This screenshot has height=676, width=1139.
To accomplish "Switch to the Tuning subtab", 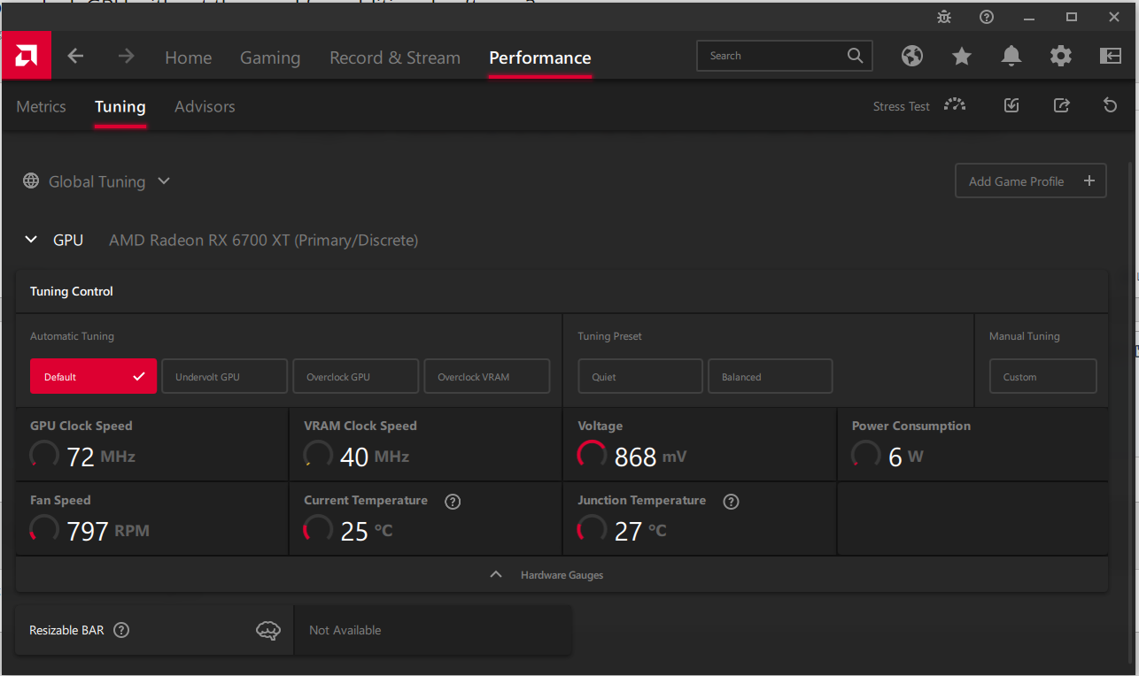I will coord(120,106).
